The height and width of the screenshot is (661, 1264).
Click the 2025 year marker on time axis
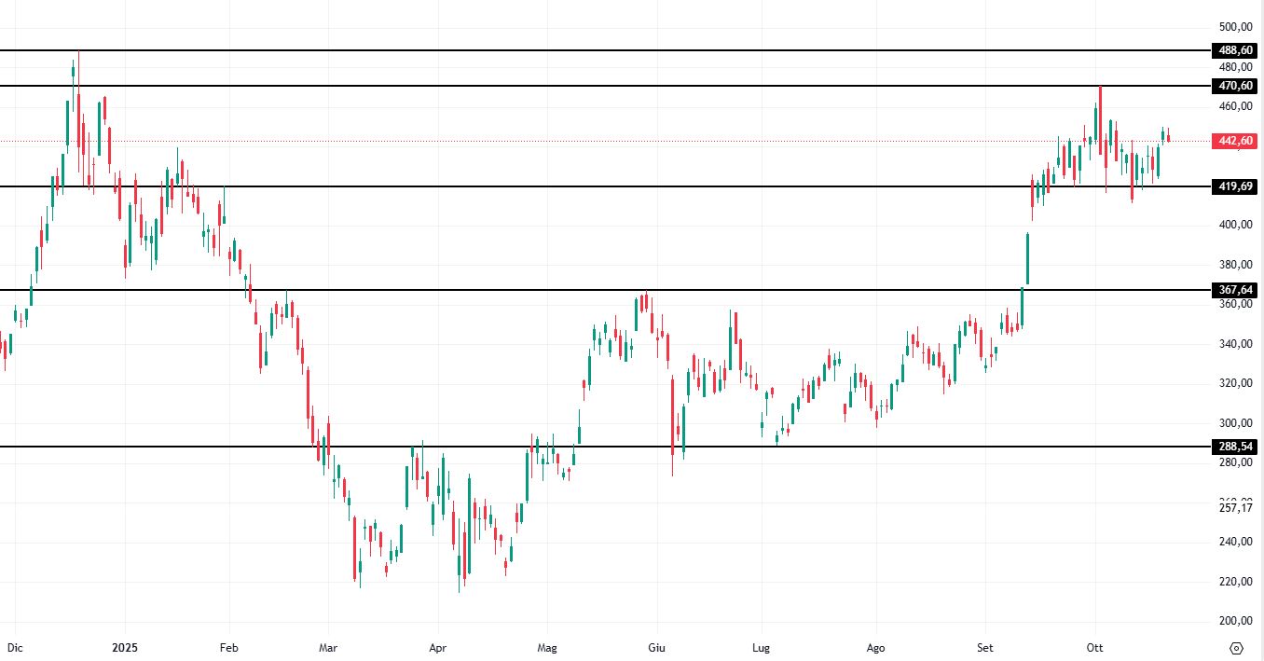[125, 646]
